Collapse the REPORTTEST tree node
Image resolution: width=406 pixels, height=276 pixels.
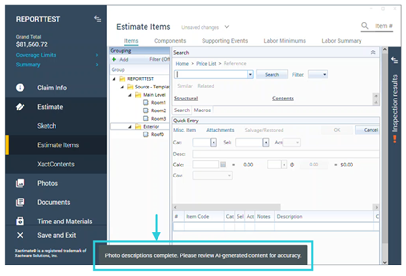click(114, 79)
